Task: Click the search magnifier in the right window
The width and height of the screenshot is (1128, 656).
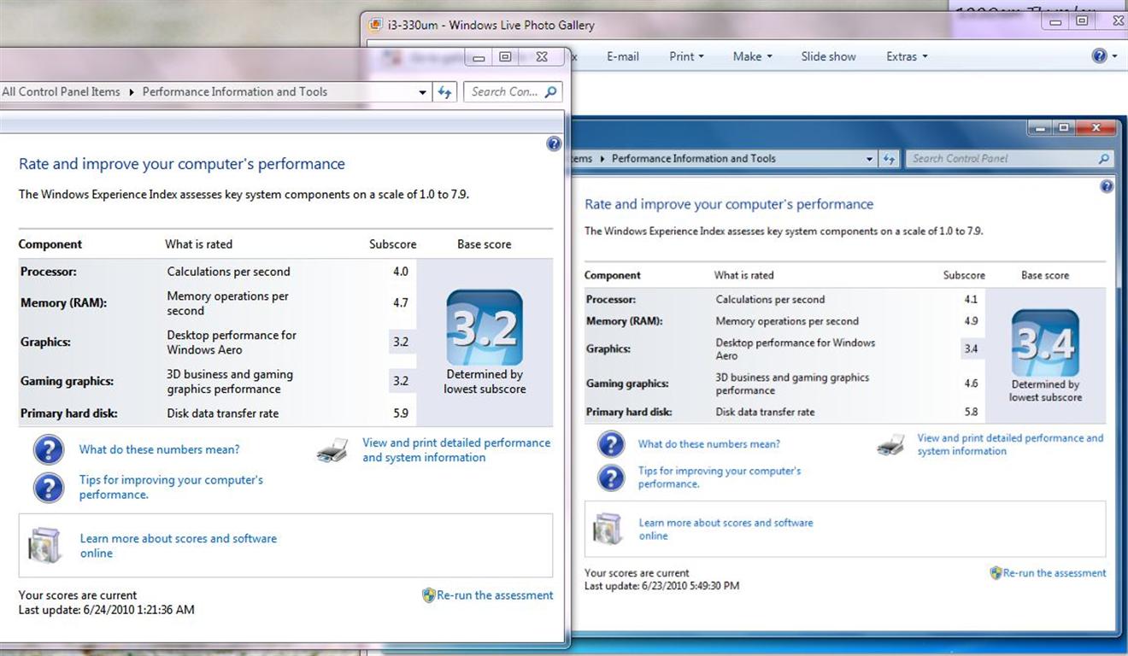Action: point(1103,159)
